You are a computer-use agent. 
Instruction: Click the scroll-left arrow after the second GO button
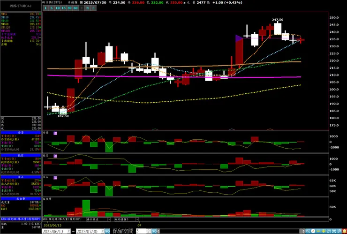158,231
